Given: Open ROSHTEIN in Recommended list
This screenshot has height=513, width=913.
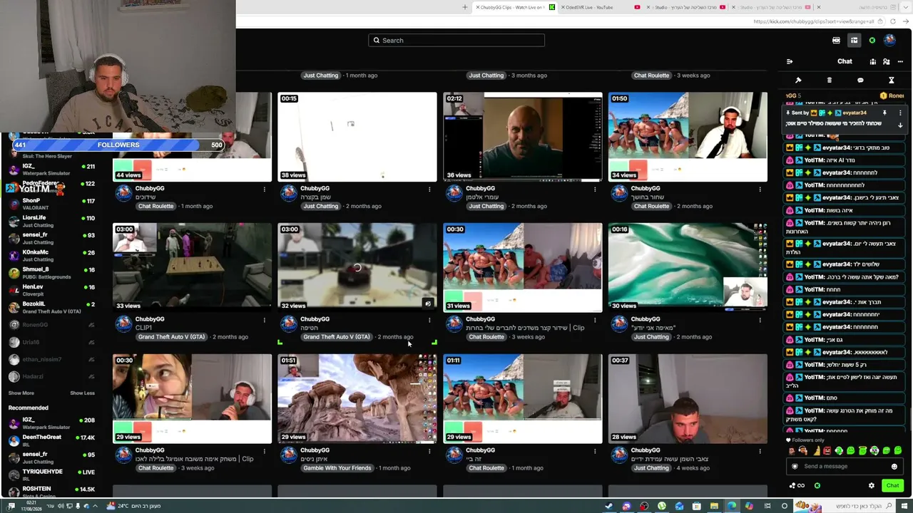Looking at the screenshot, I should pyautogui.click(x=51, y=492).
